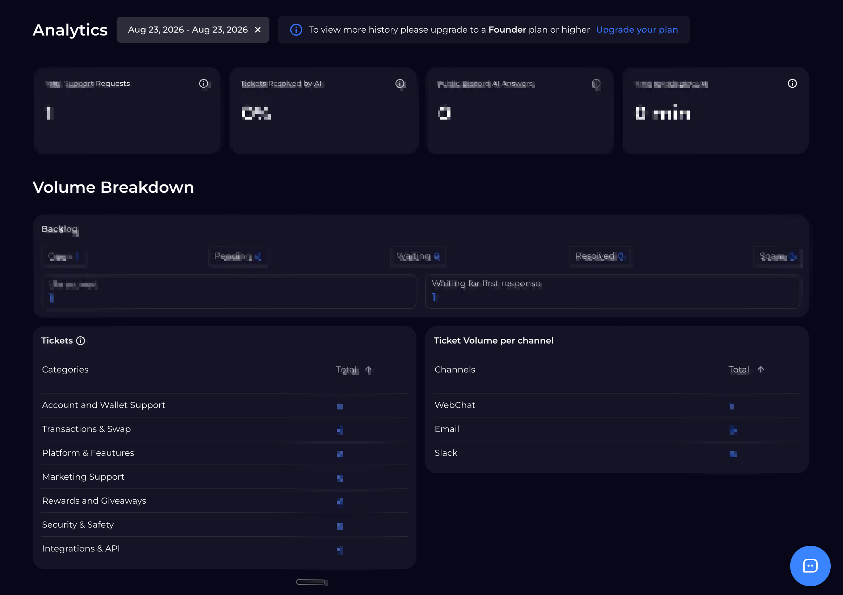
Task: Click the horizontal scrollbar thumb at bottom
Action: pos(311,582)
